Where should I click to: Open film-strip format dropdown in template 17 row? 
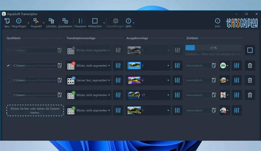(x=224, y=95)
